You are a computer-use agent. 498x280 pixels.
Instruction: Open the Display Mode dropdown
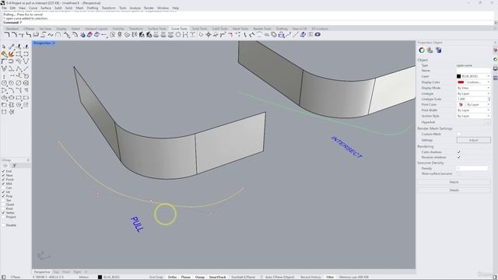[x=473, y=88]
